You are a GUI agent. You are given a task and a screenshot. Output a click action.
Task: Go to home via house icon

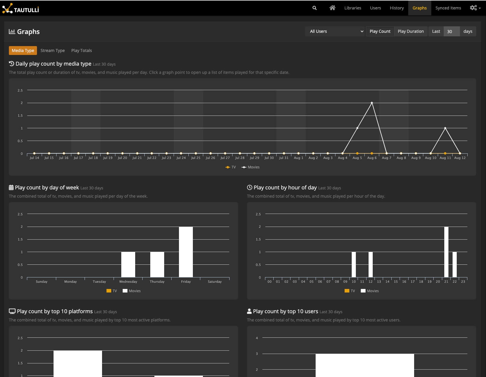tap(332, 8)
